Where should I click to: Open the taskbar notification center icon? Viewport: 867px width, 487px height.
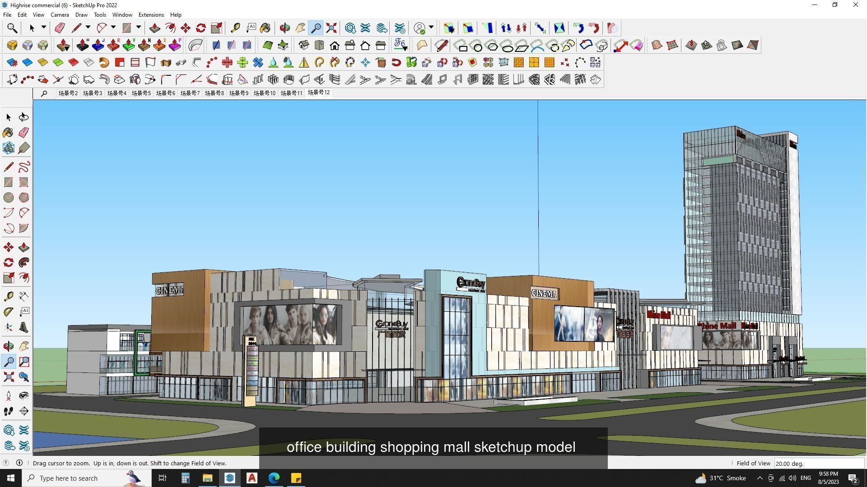pos(853,478)
